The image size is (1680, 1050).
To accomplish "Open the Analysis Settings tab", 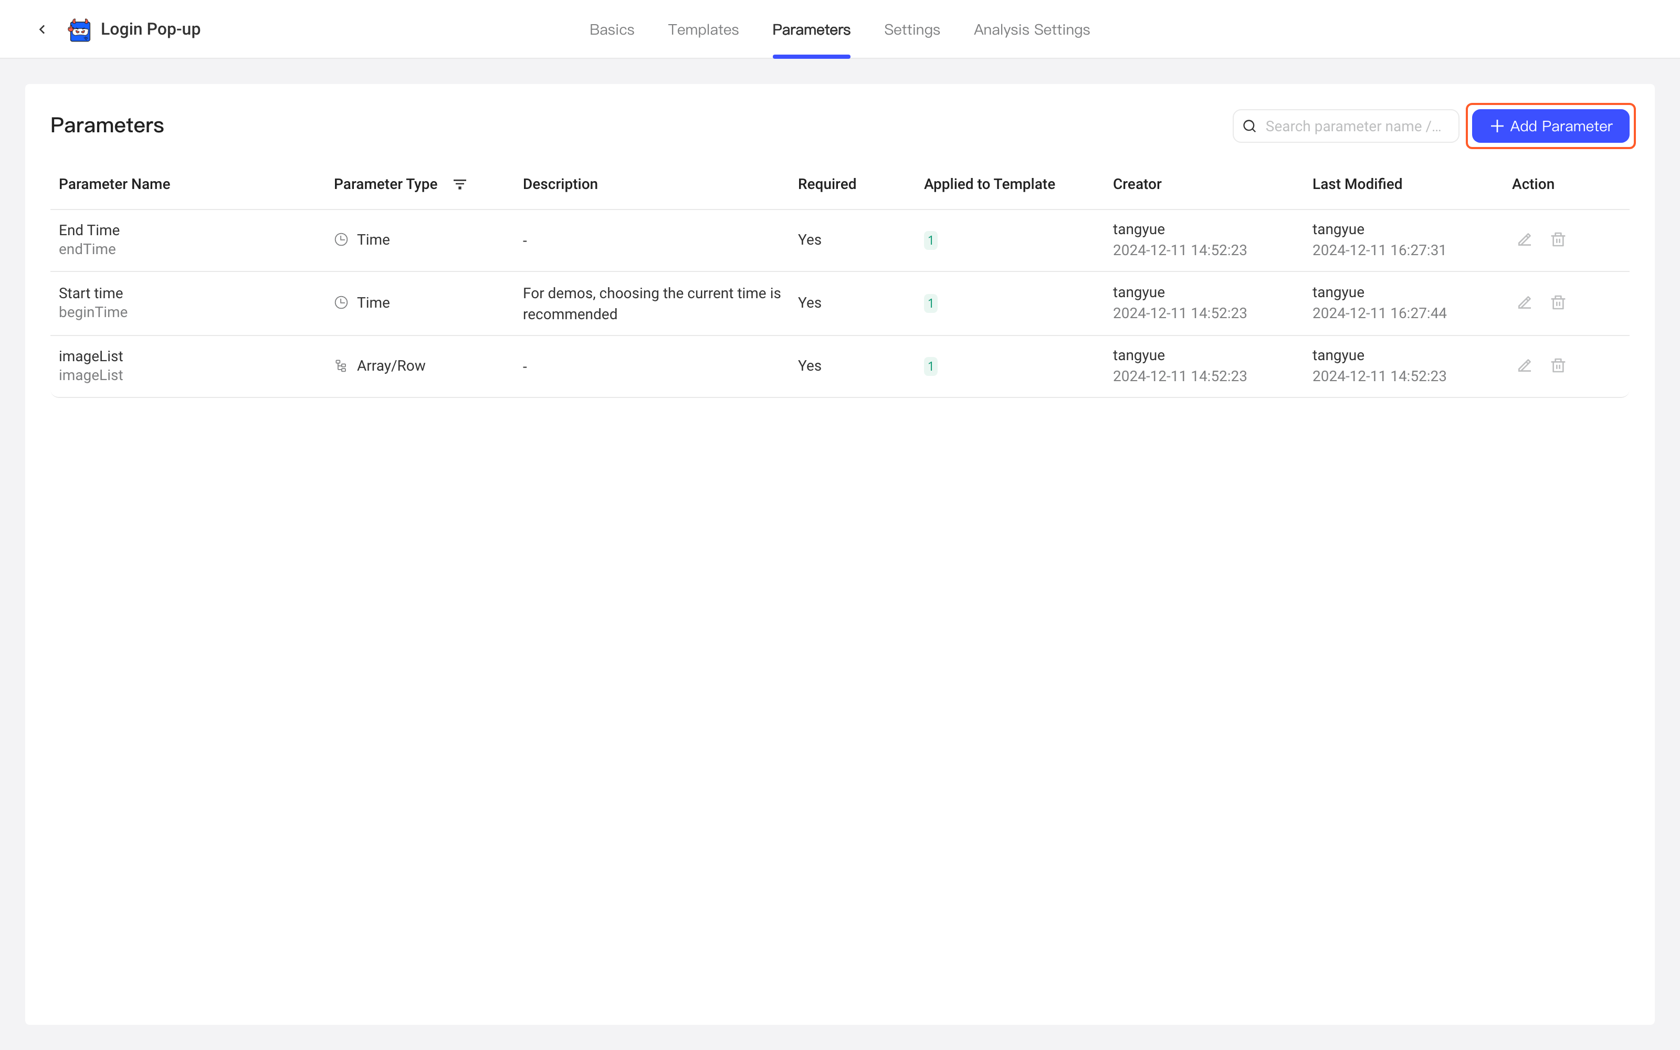I will [x=1032, y=30].
